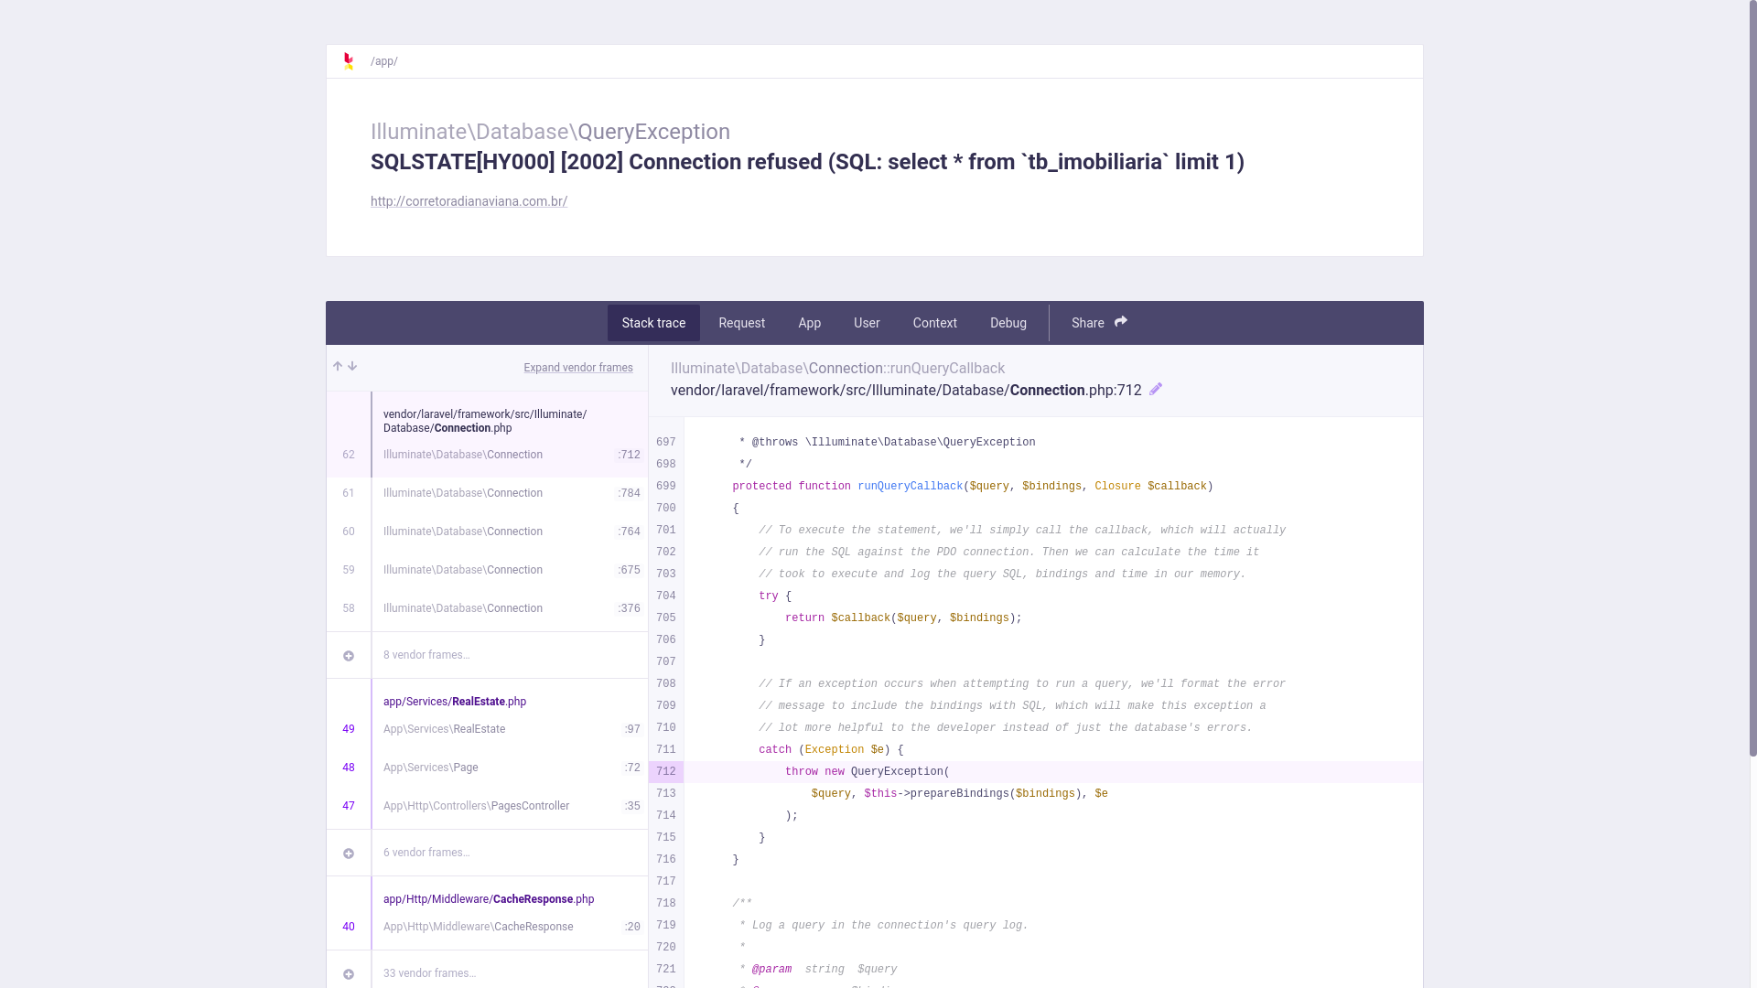Select frame 49 RealEstate line 97
1757x988 pixels.
[487, 729]
